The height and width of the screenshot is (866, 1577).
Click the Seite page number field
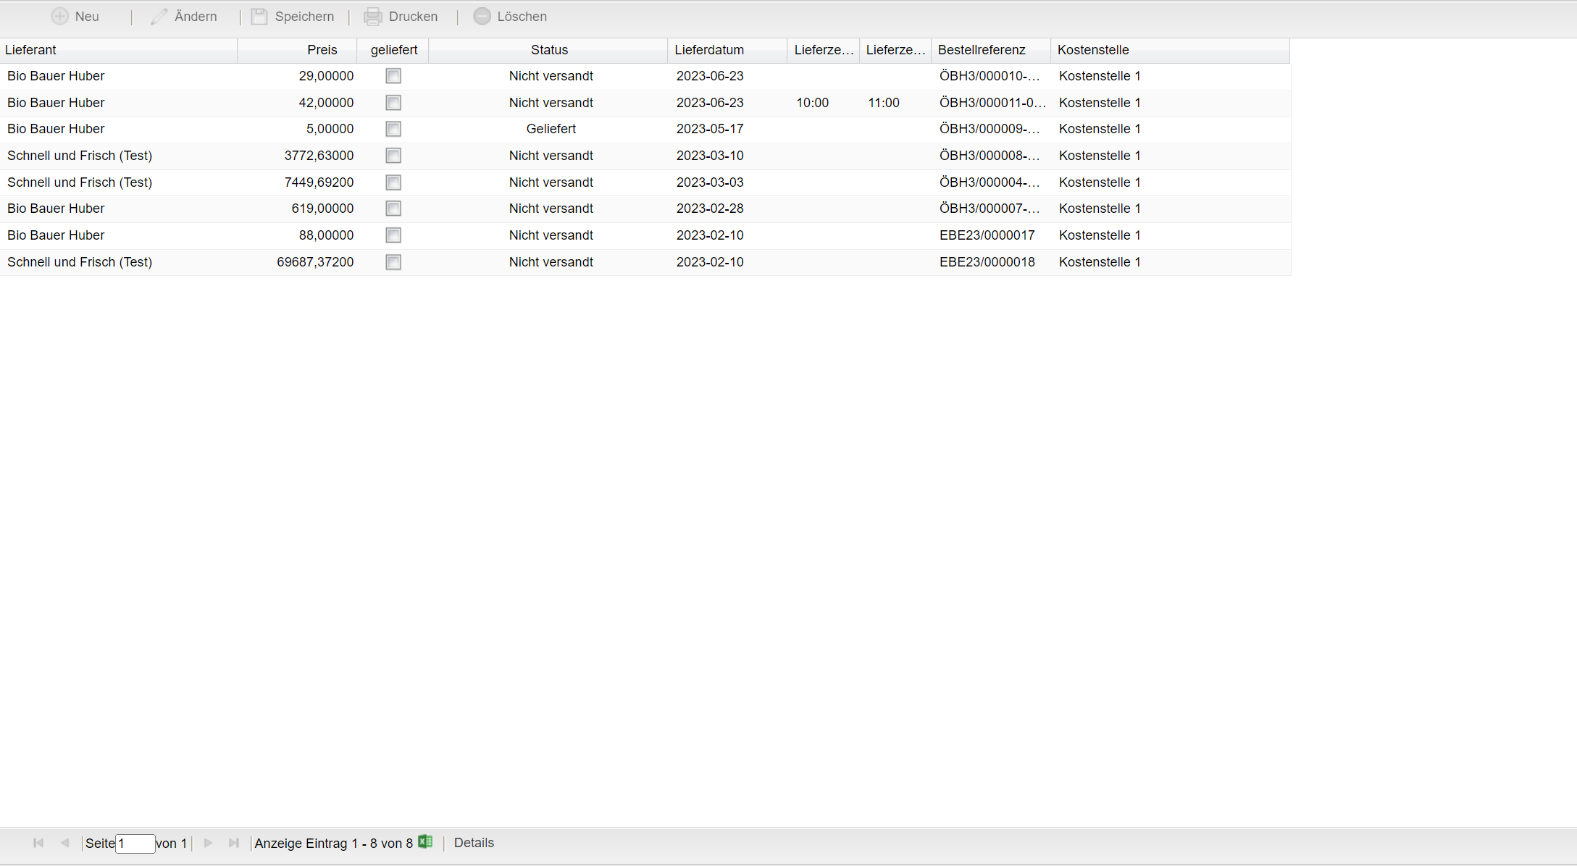135,844
